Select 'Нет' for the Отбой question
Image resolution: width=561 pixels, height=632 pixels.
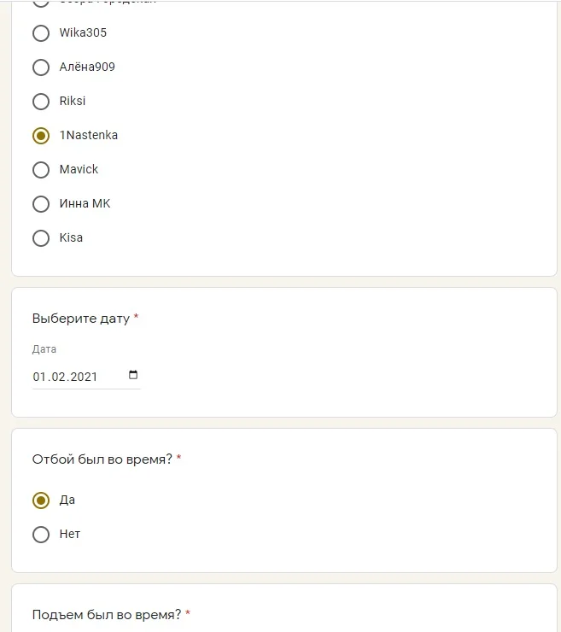41,535
